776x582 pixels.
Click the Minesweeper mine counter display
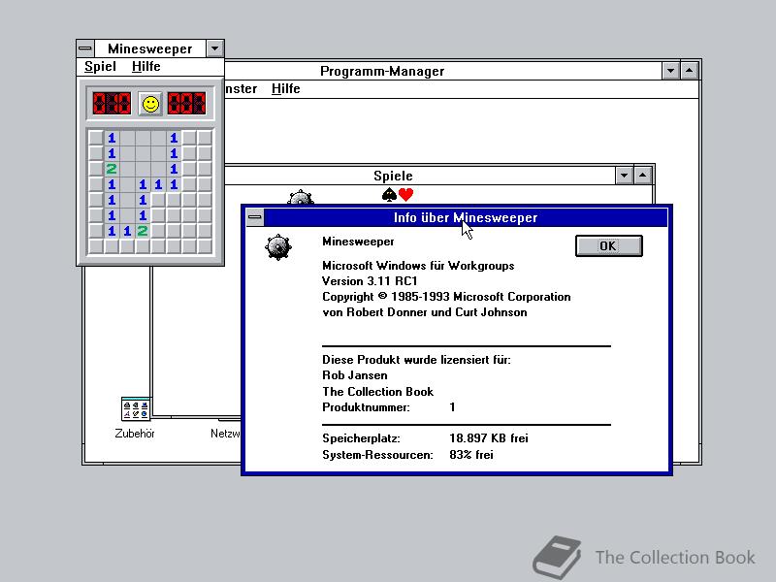click(x=112, y=104)
